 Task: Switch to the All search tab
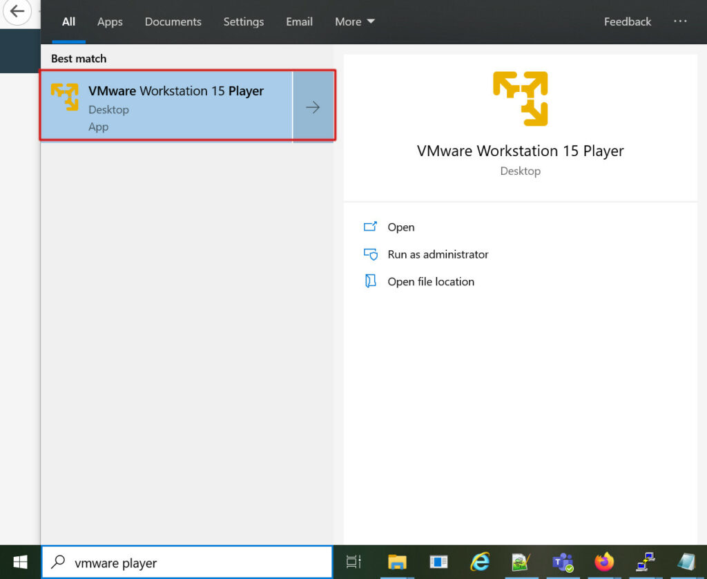pyautogui.click(x=68, y=21)
